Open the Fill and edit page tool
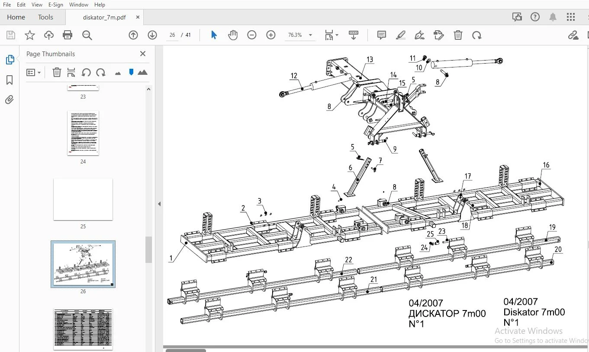The image size is (589, 352). click(x=439, y=35)
